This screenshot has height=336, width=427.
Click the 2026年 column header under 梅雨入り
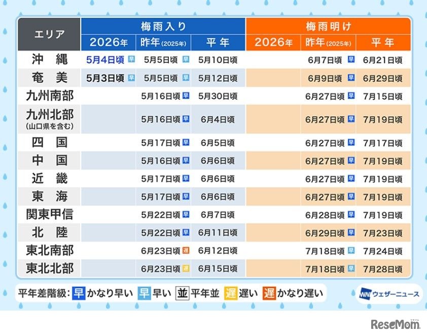coord(109,43)
